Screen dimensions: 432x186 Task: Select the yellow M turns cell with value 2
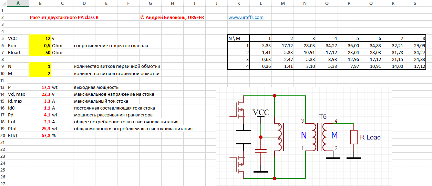[x=40, y=73]
